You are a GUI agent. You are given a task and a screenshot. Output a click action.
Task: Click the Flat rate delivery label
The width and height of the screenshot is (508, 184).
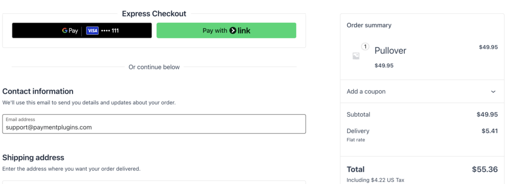point(356,140)
